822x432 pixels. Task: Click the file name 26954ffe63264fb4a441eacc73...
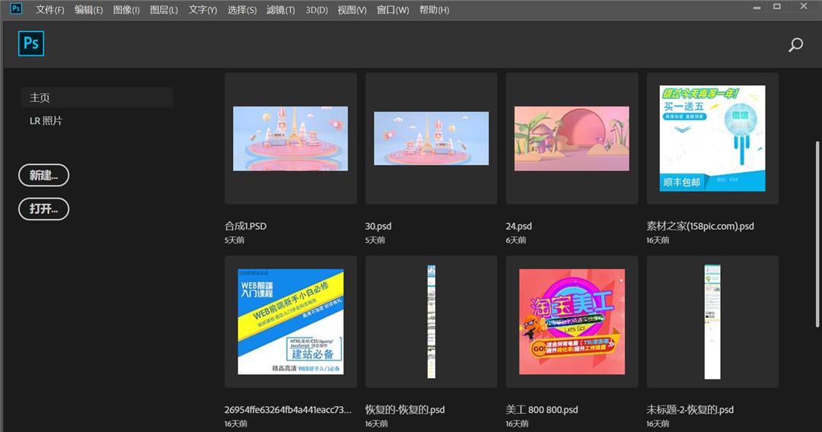point(288,409)
